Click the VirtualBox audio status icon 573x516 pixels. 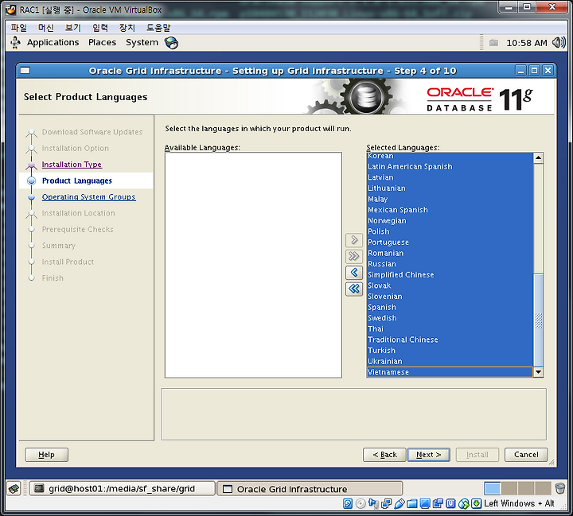click(x=373, y=503)
